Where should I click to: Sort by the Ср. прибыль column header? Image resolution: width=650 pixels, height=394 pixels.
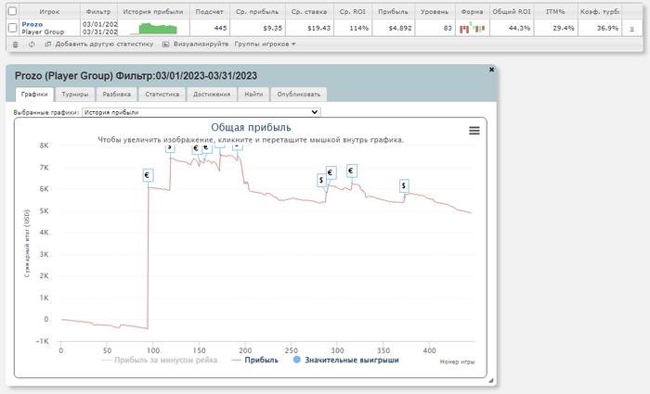(257, 11)
